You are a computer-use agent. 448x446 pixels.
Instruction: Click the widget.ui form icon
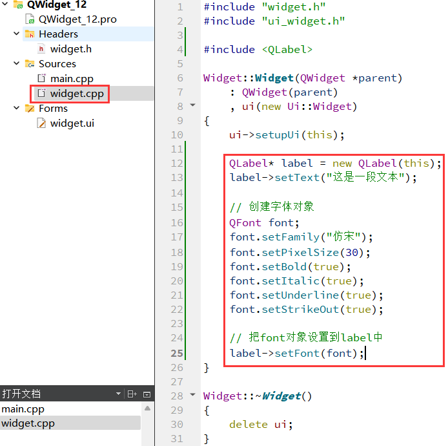click(x=41, y=123)
